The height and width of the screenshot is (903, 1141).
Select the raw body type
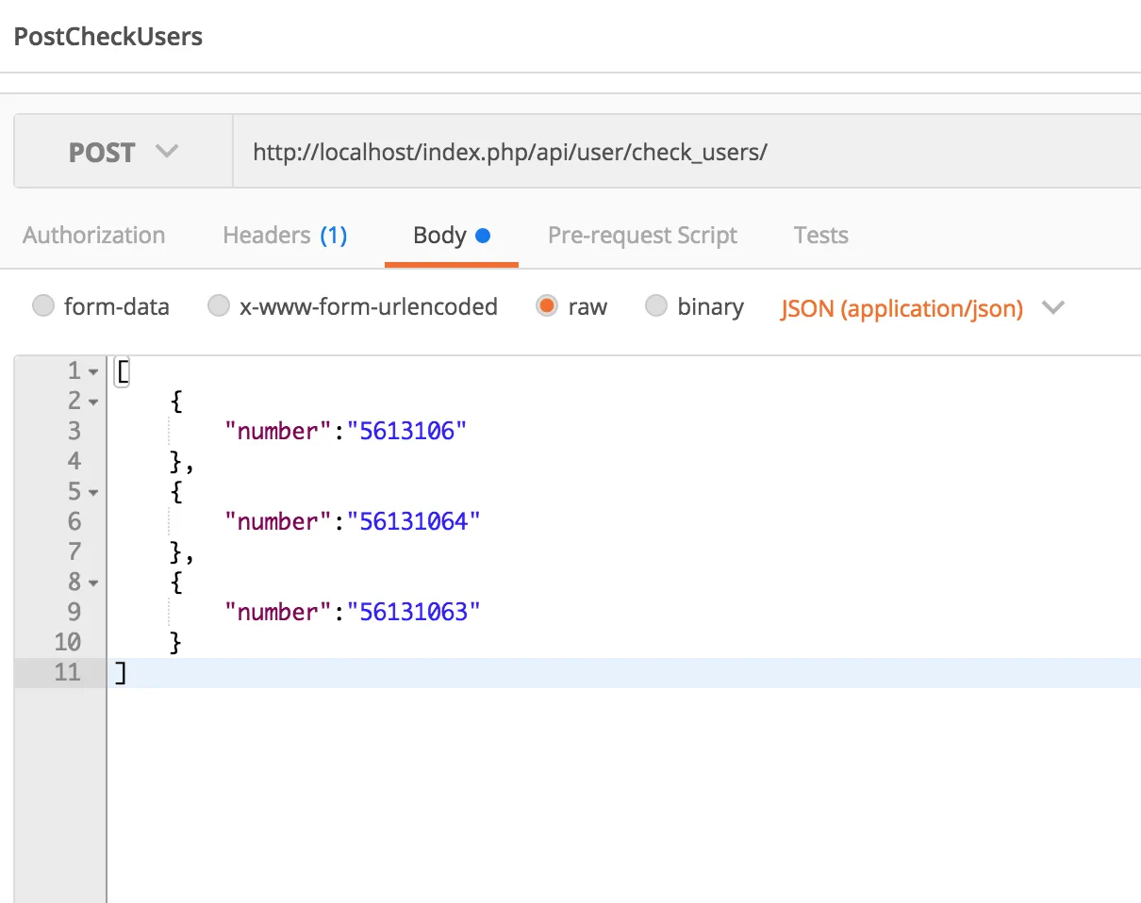pyautogui.click(x=547, y=306)
